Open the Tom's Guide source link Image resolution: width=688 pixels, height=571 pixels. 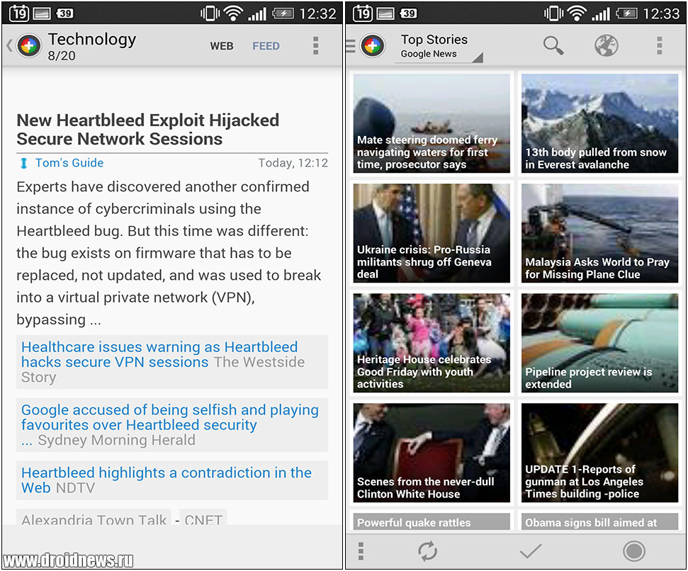69,163
